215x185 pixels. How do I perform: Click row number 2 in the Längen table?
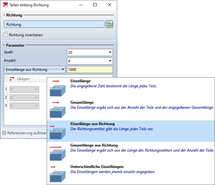click(6, 97)
